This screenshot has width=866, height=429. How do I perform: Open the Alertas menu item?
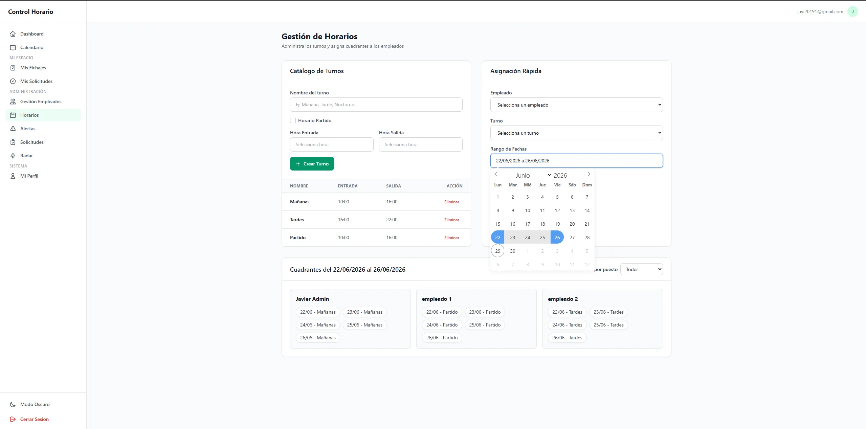pos(43,129)
